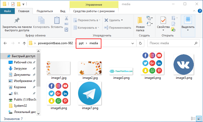Open the Файл tab
203x122 pixels.
click(x=7, y=11)
